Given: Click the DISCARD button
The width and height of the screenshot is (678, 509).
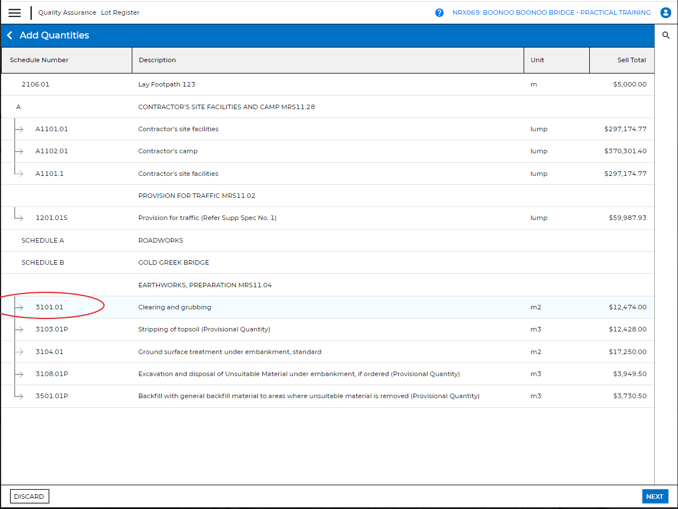Looking at the screenshot, I should (x=29, y=497).
